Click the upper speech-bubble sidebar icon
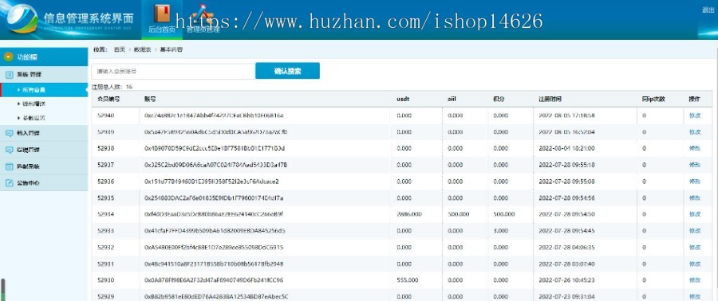 [x=9, y=133]
